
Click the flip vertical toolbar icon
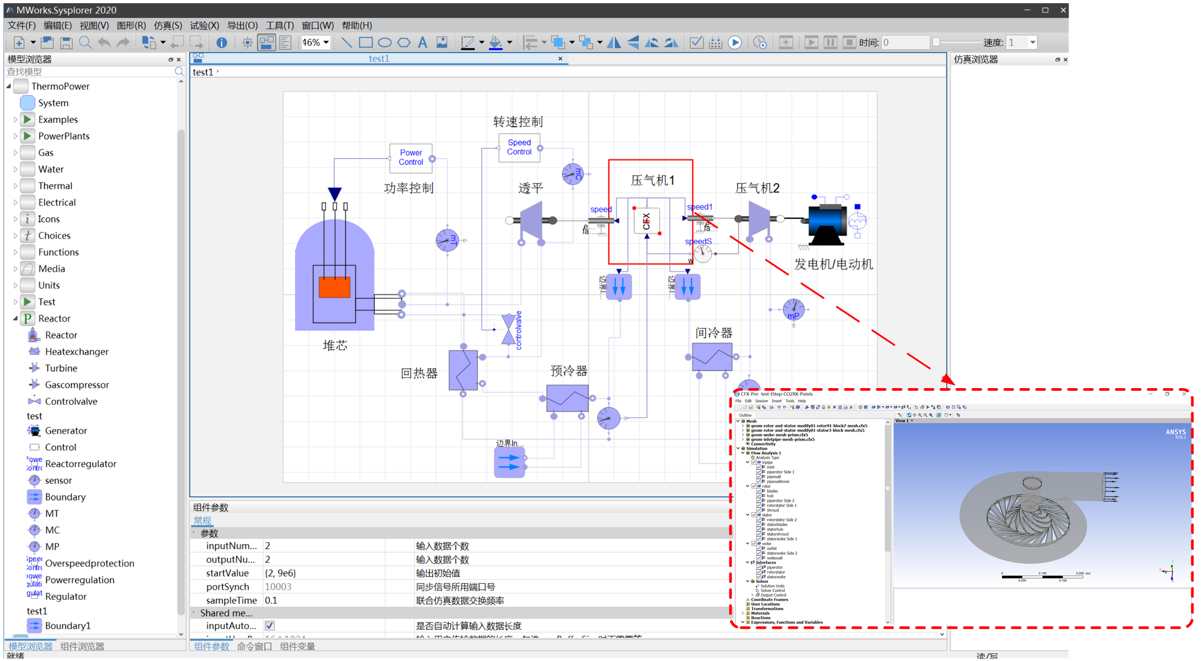[x=633, y=42]
